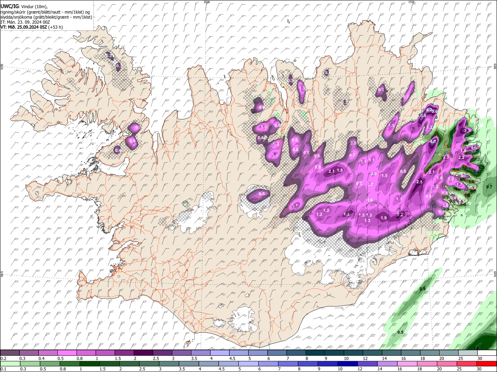Click the 'rigning/skúrir (grænt/blátt/rautt - mm/1klst) og' line
The width and height of the screenshot is (497, 372).
pyautogui.click(x=45, y=12)
